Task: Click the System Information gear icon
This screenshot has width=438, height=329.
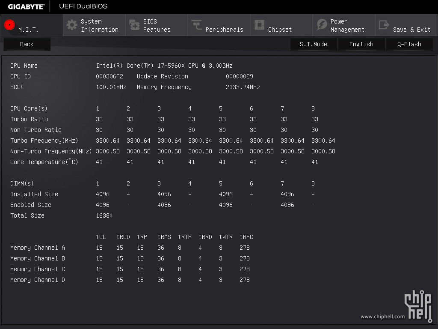Action: click(x=72, y=25)
